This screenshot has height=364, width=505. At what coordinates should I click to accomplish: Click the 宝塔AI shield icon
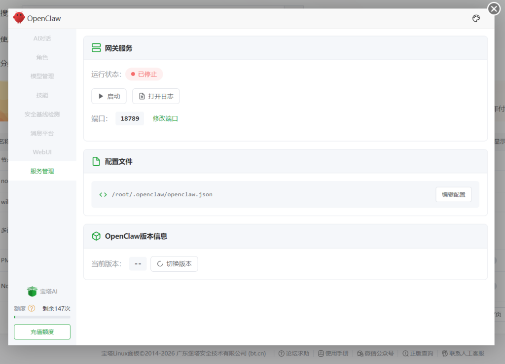tap(32, 291)
